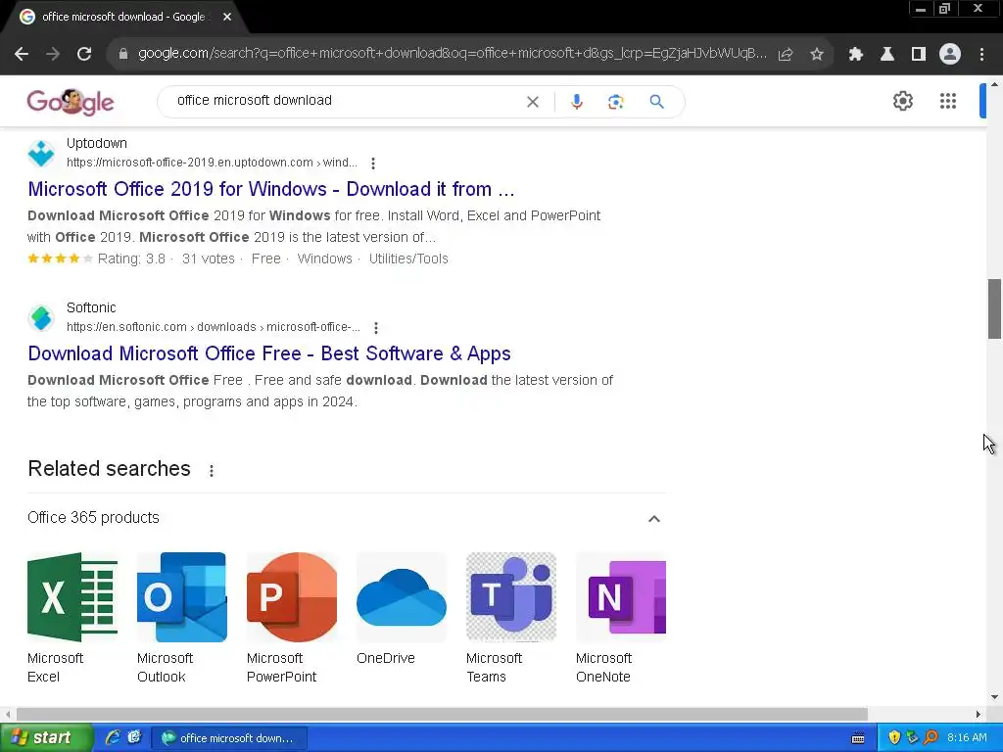Open the Windows Start menu

[47, 738]
